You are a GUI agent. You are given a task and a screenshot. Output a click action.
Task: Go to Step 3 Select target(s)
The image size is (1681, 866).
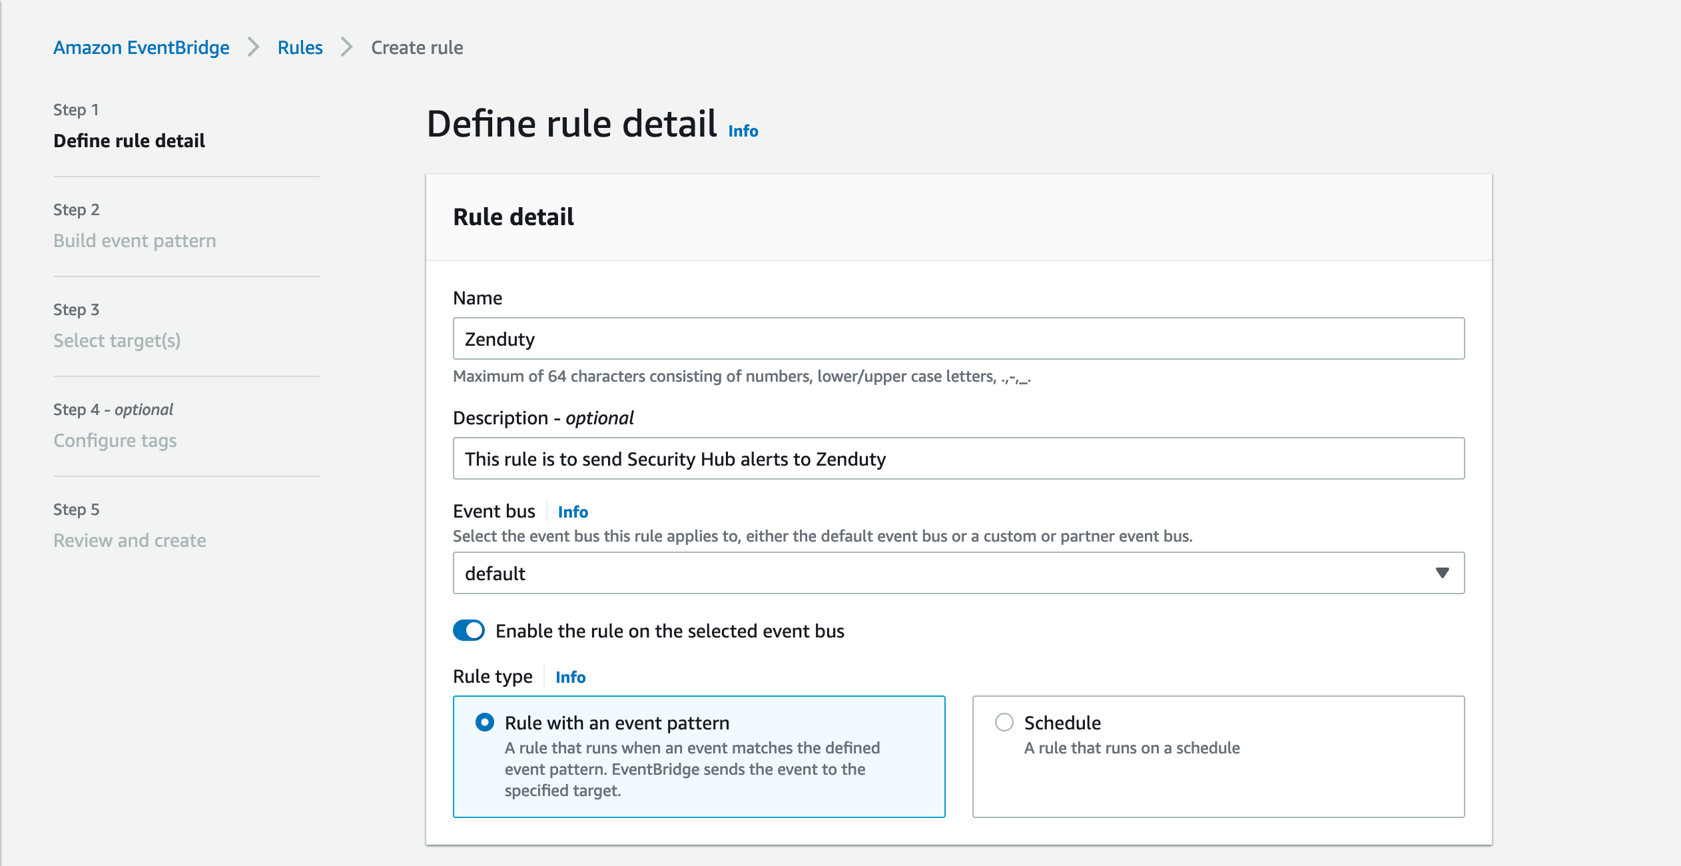point(117,340)
